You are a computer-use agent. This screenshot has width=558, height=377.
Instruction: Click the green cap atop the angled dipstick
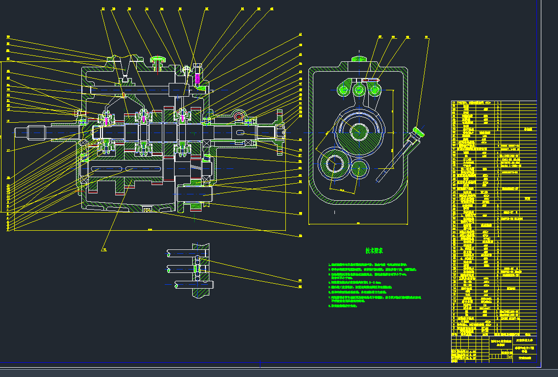tap(419, 132)
